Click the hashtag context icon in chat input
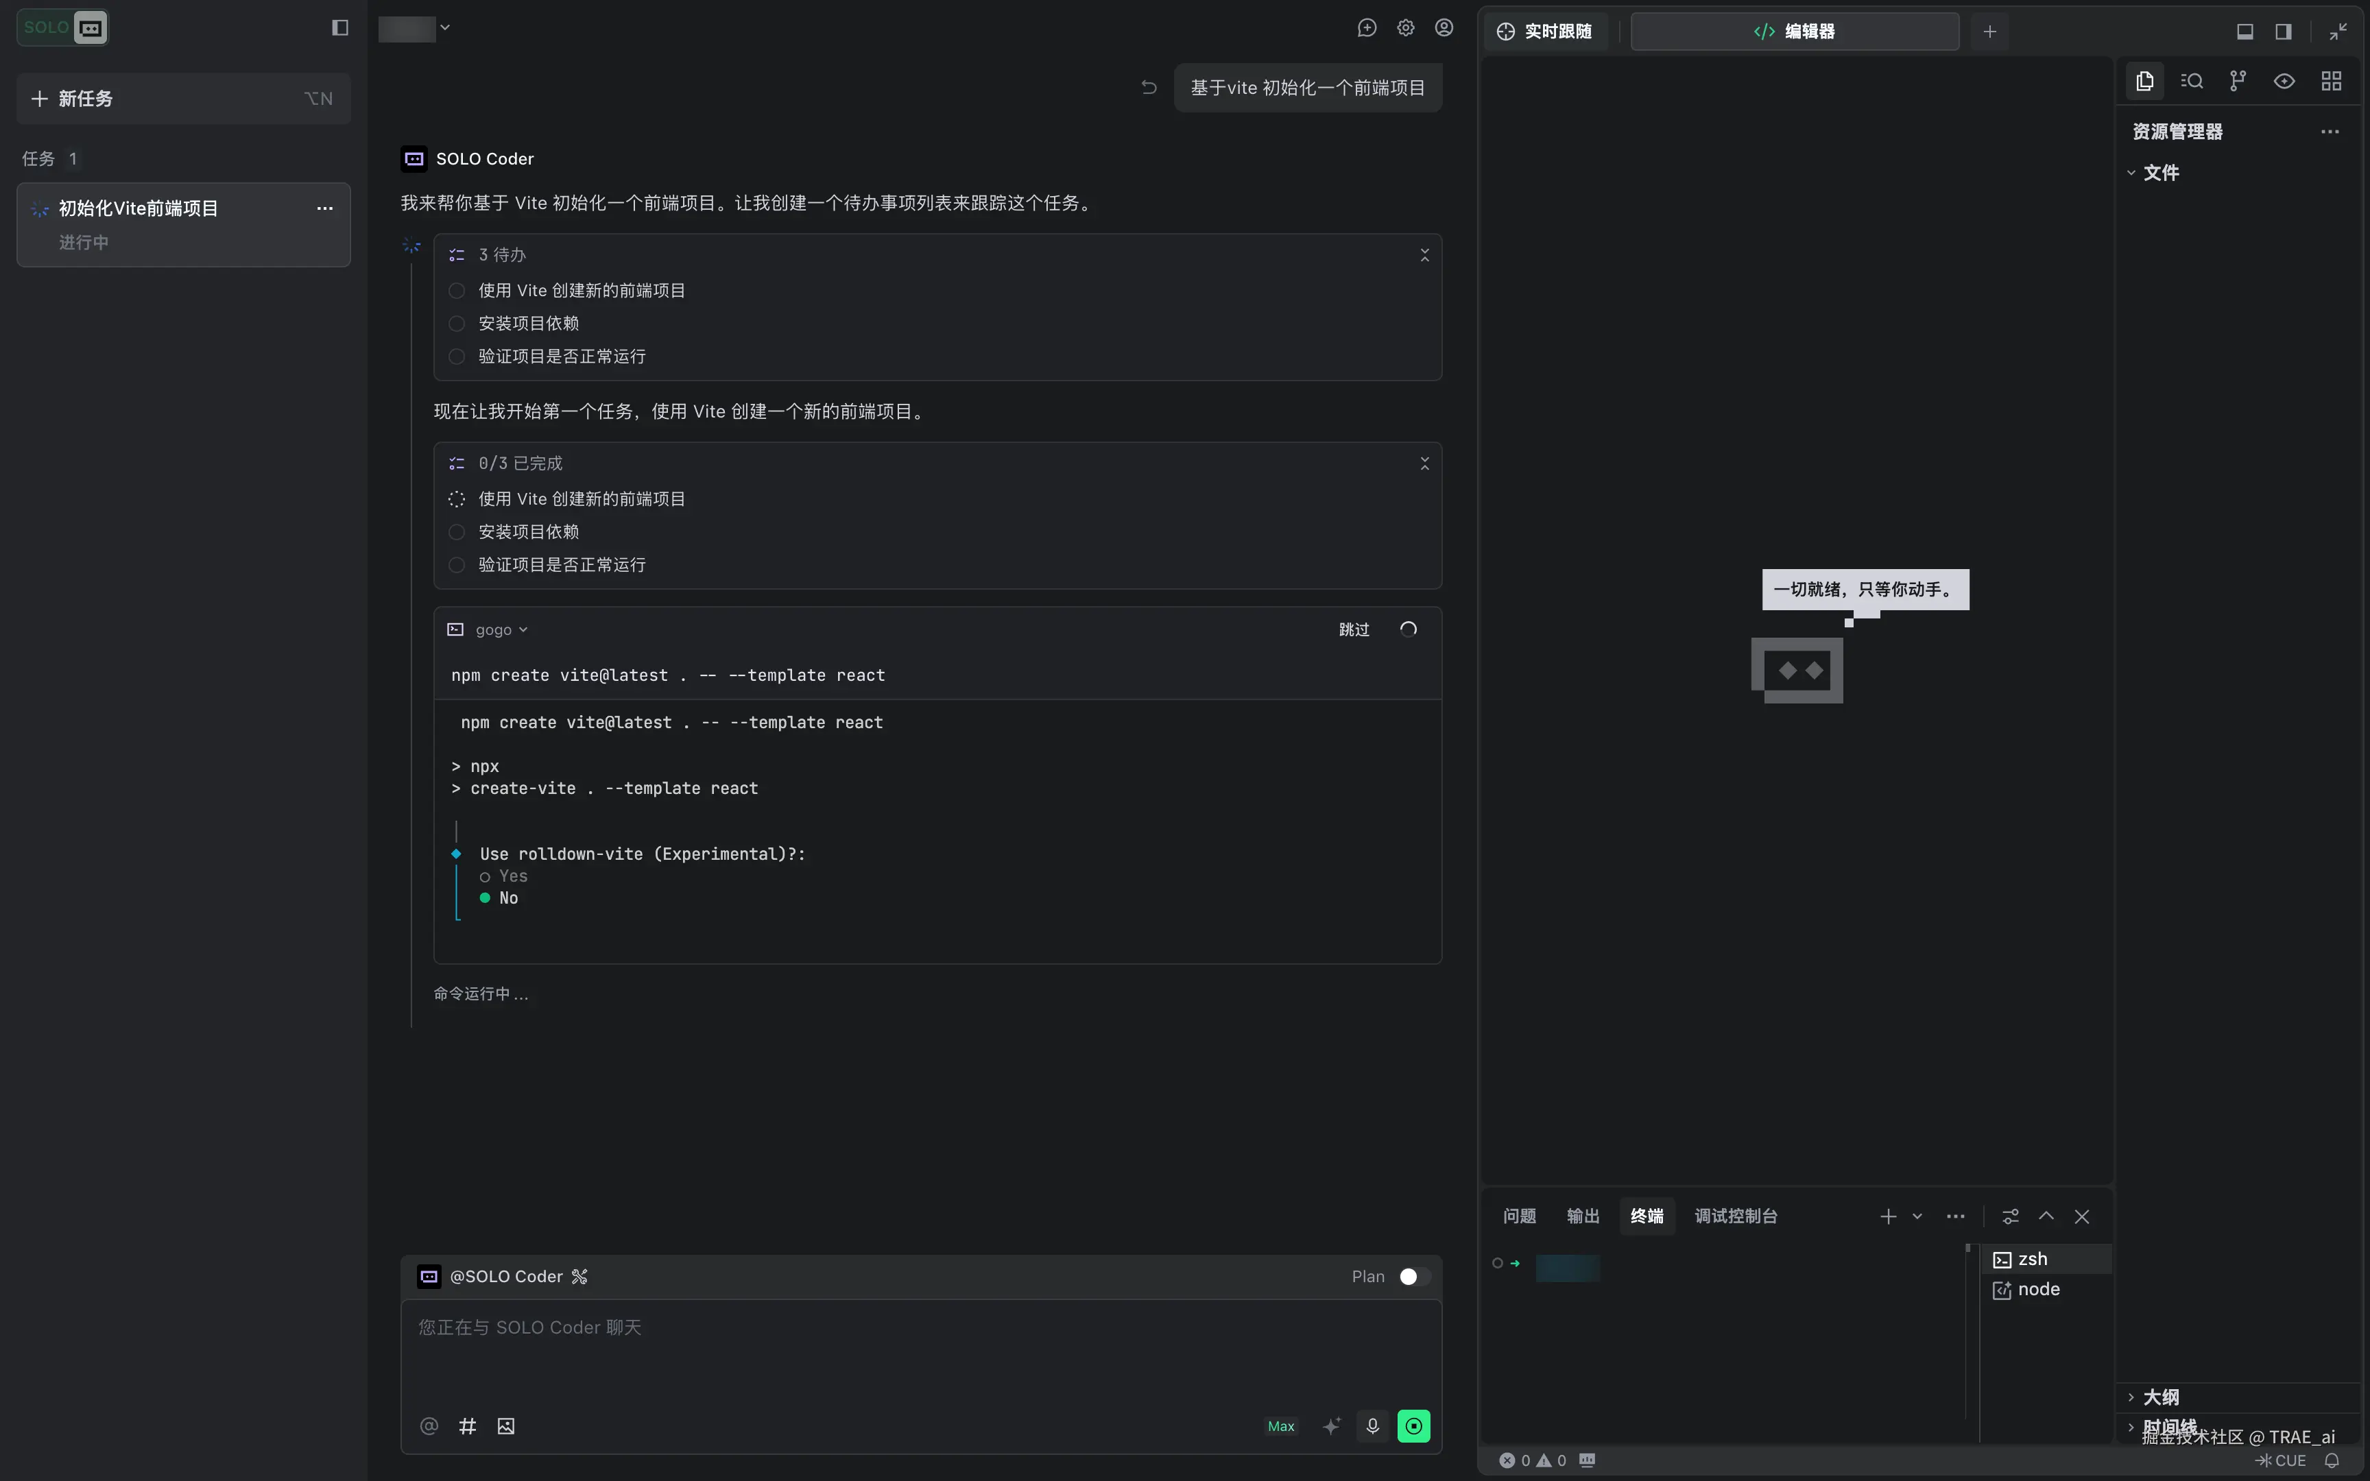 click(467, 1426)
